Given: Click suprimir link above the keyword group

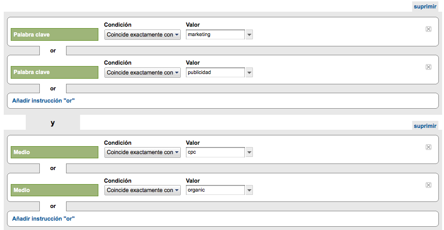Looking at the screenshot, I should (425, 7).
